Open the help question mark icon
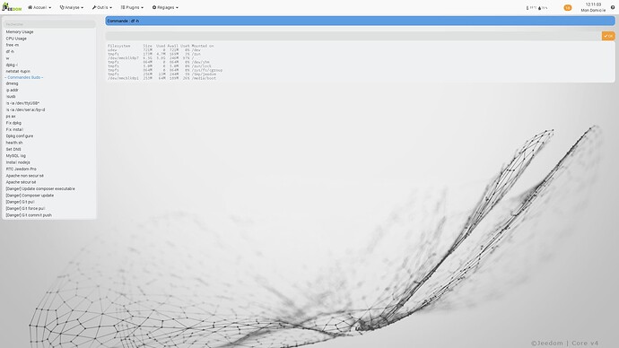This screenshot has height=348, width=619. point(613,7)
